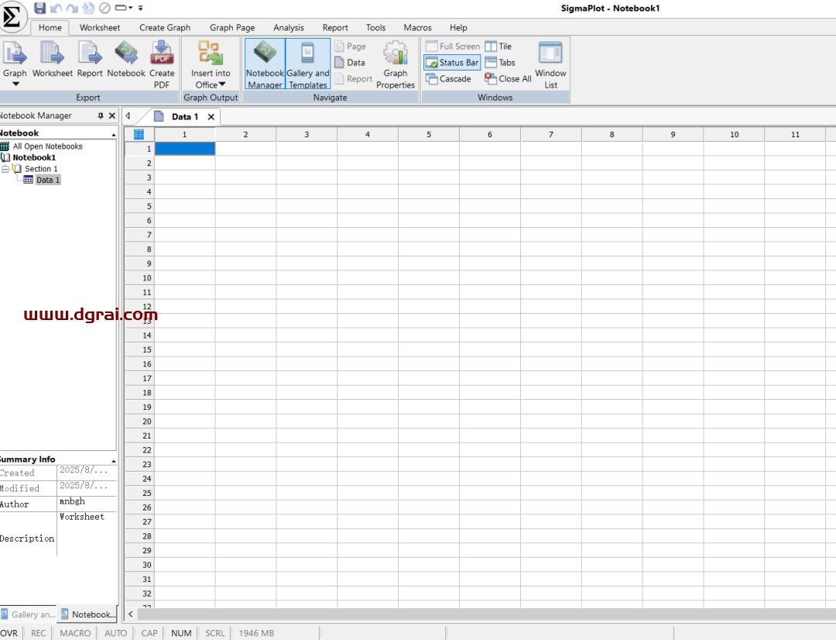Toggle the Status Bar option
836x640 pixels.
(x=452, y=63)
